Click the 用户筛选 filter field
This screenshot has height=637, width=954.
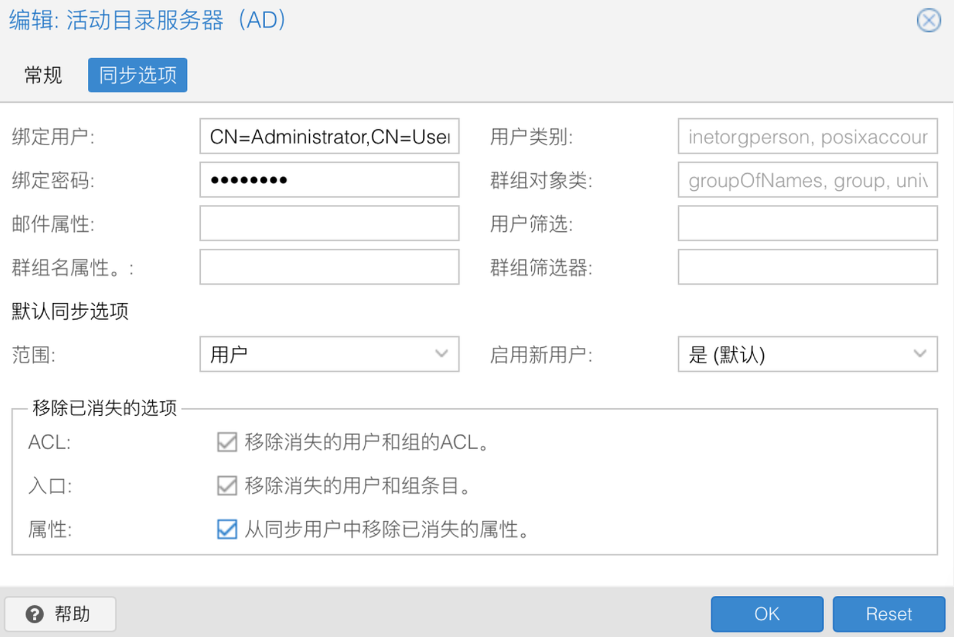(x=807, y=223)
